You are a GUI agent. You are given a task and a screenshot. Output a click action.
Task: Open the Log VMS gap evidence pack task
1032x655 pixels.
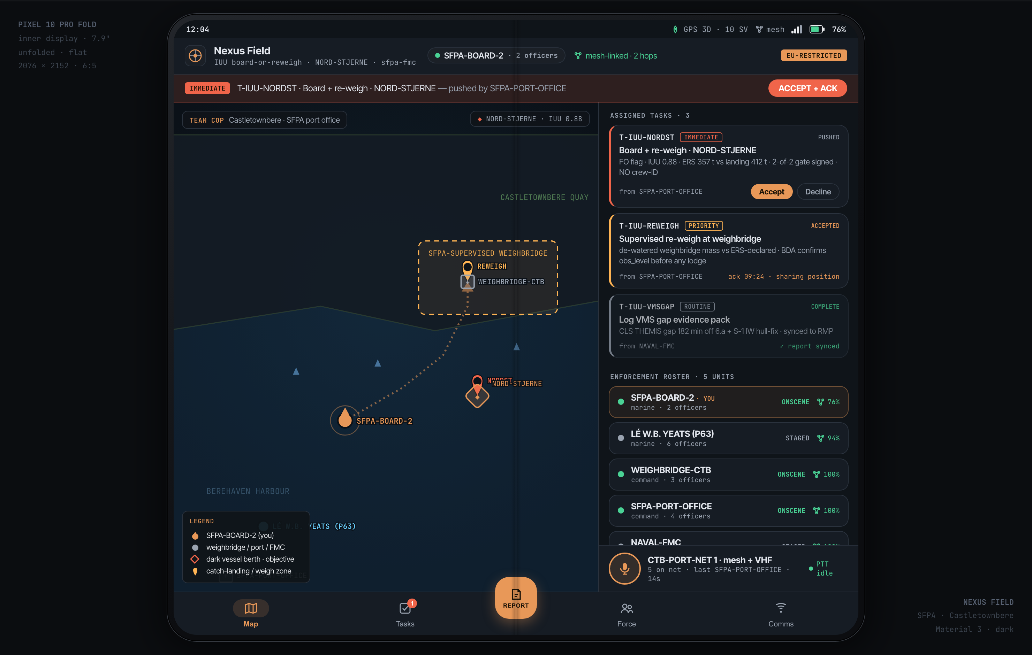click(674, 319)
